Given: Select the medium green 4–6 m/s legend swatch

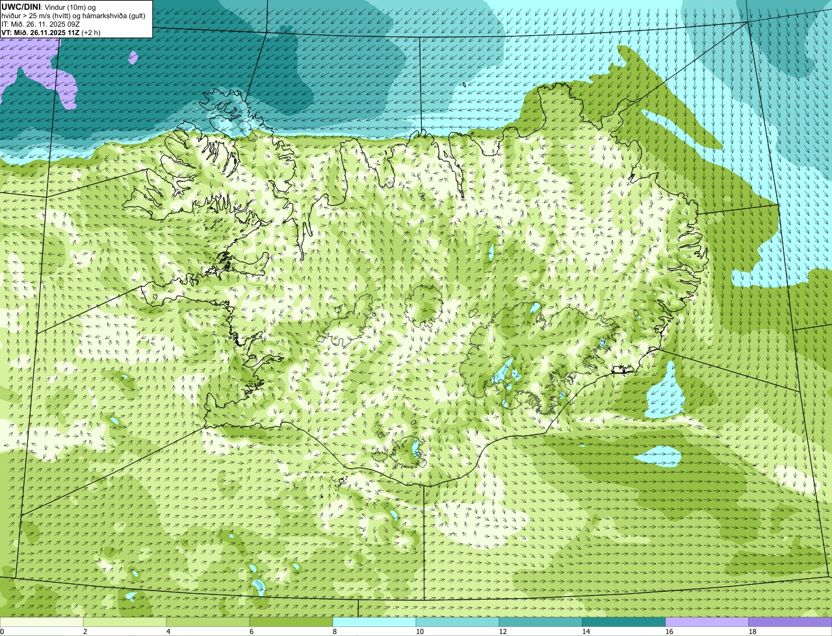Looking at the screenshot, I should tap(208, 622).
